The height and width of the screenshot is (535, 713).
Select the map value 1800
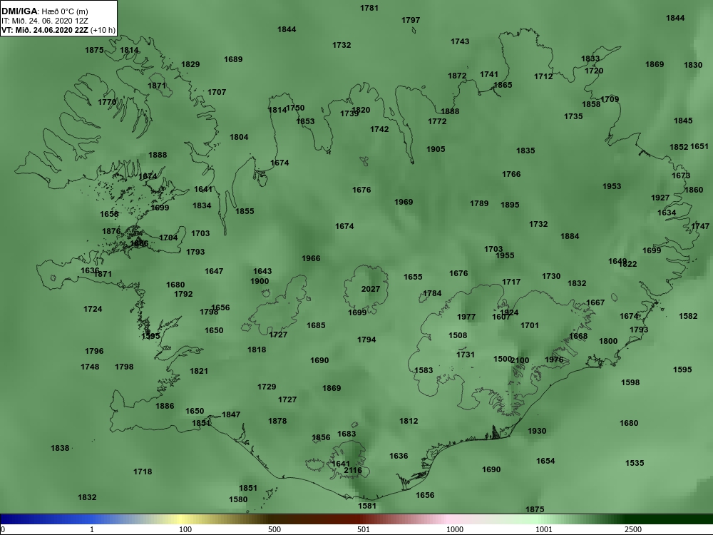[x=608, y=341]
